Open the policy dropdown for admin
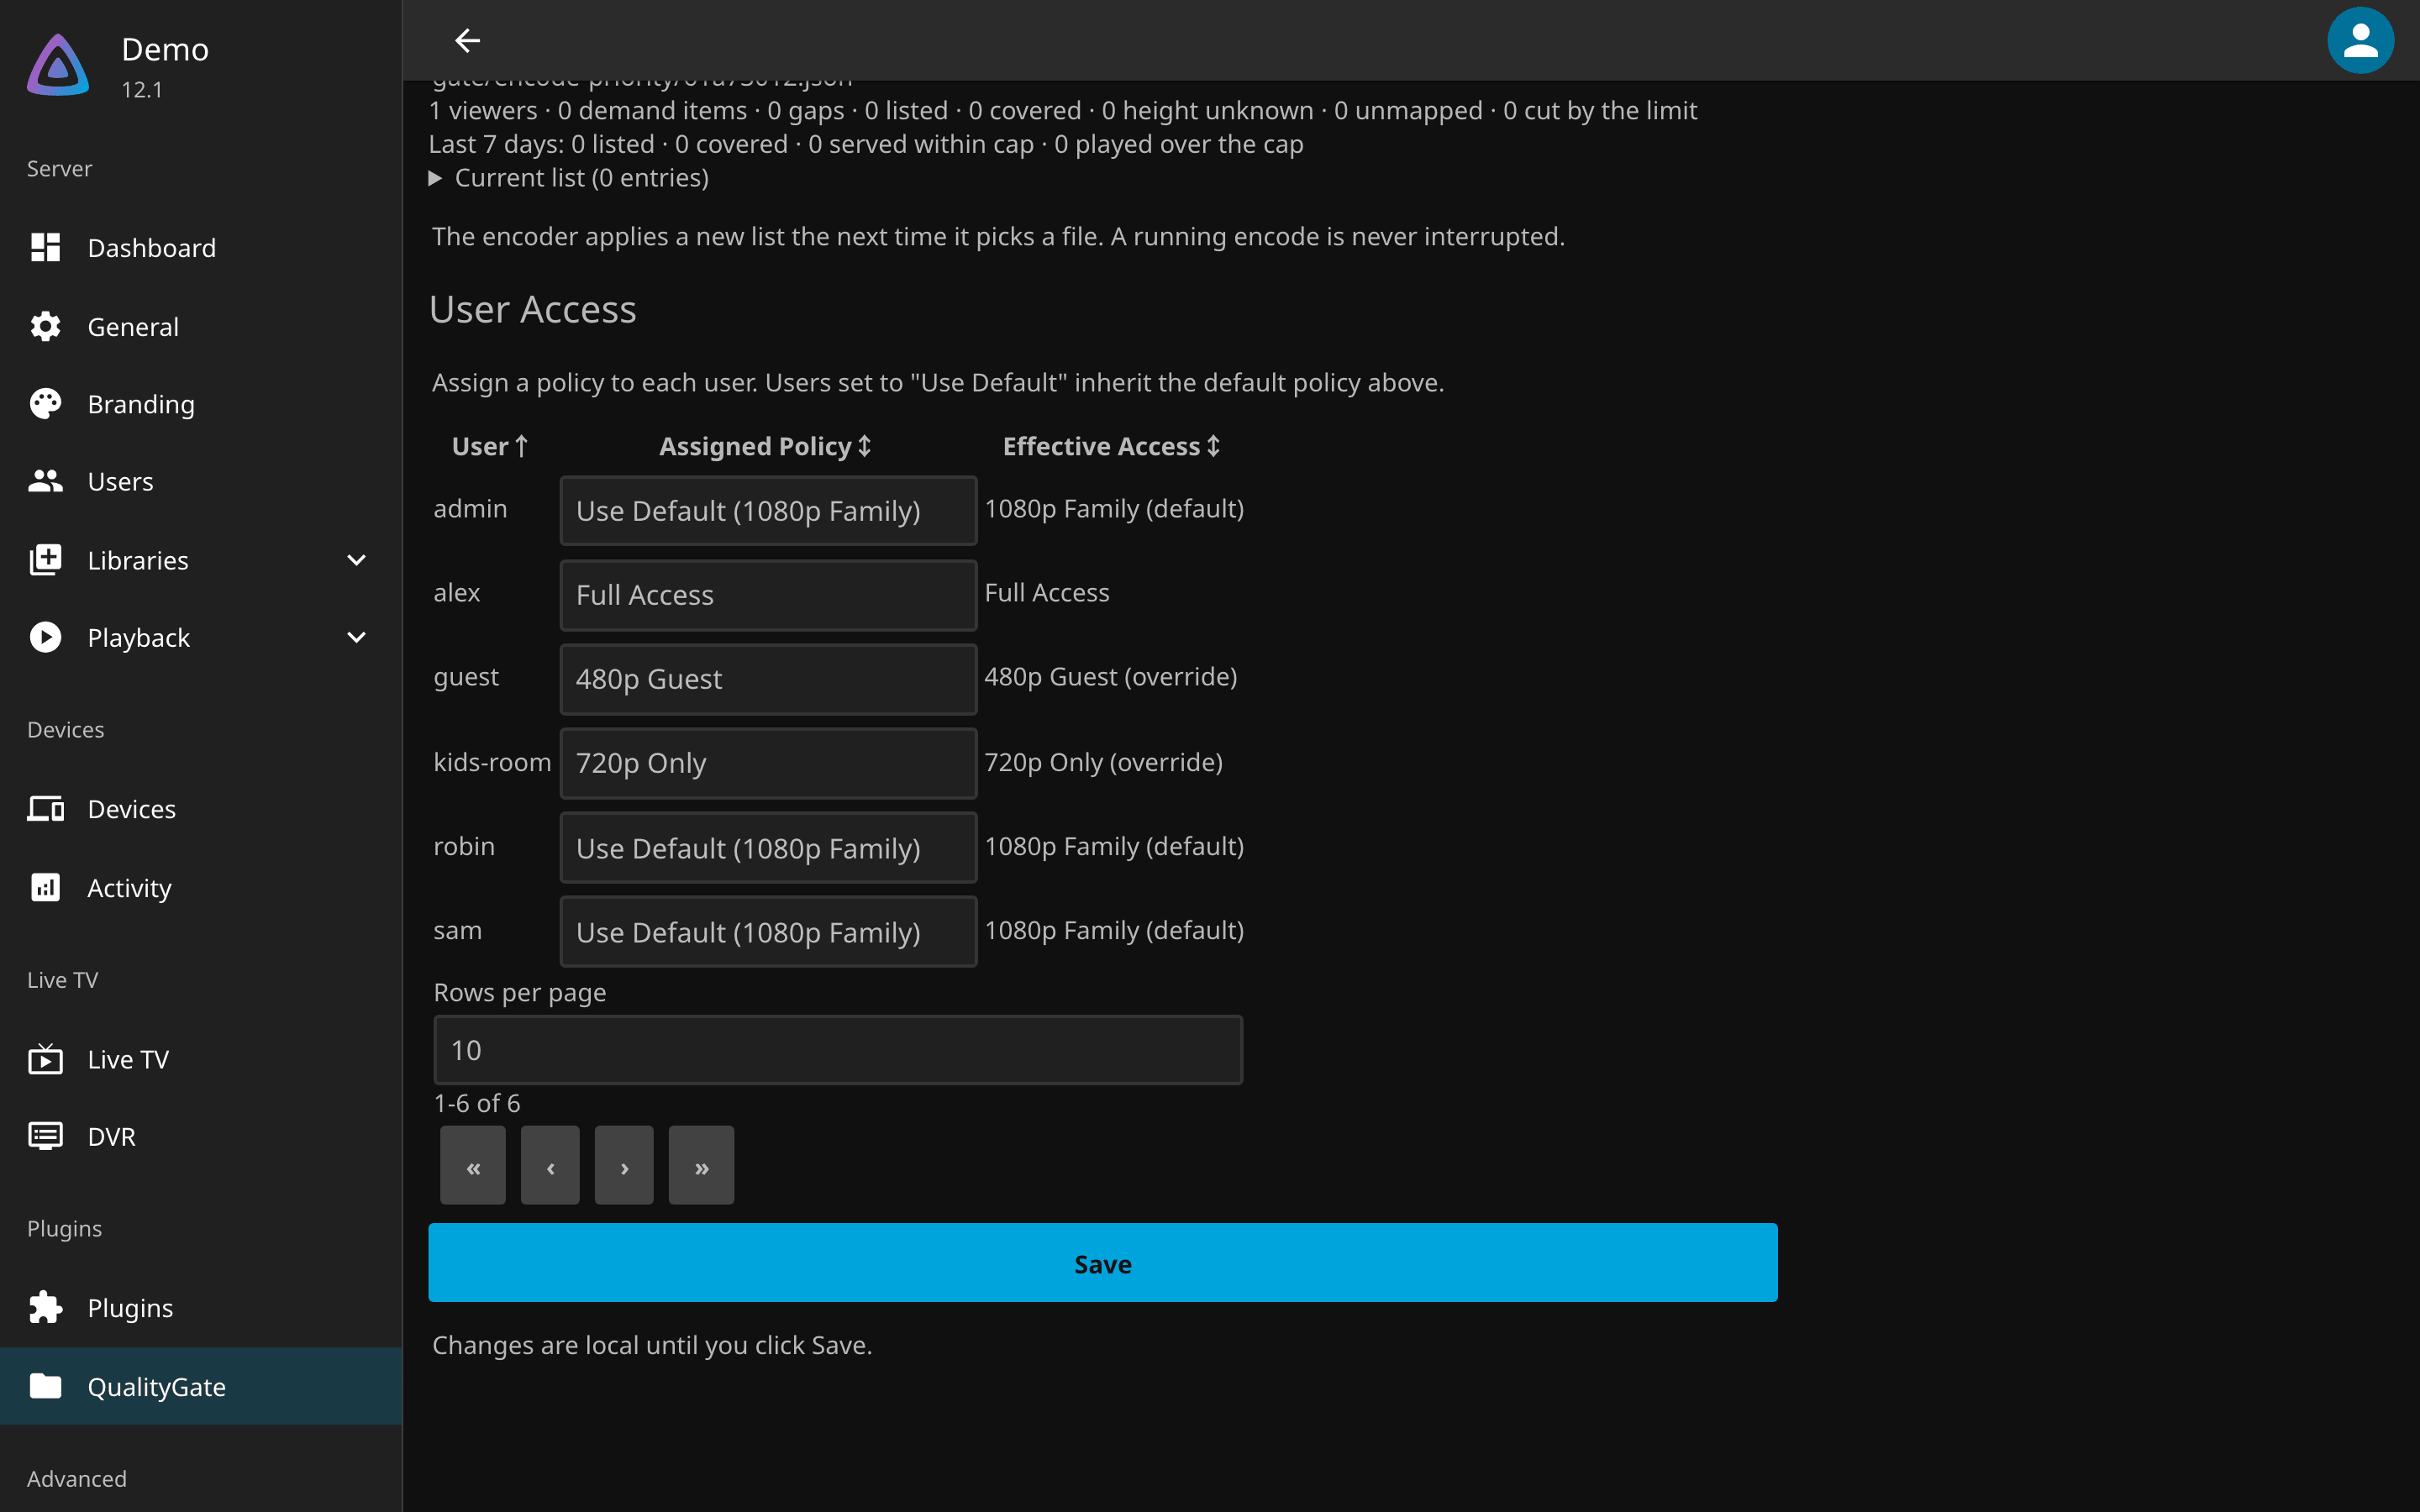This screenshot has height=1512, width=2420. (x=768, y=511)
